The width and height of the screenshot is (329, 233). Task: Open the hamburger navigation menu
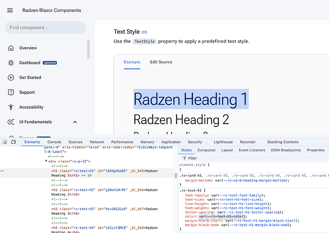[x=10, y=10]
